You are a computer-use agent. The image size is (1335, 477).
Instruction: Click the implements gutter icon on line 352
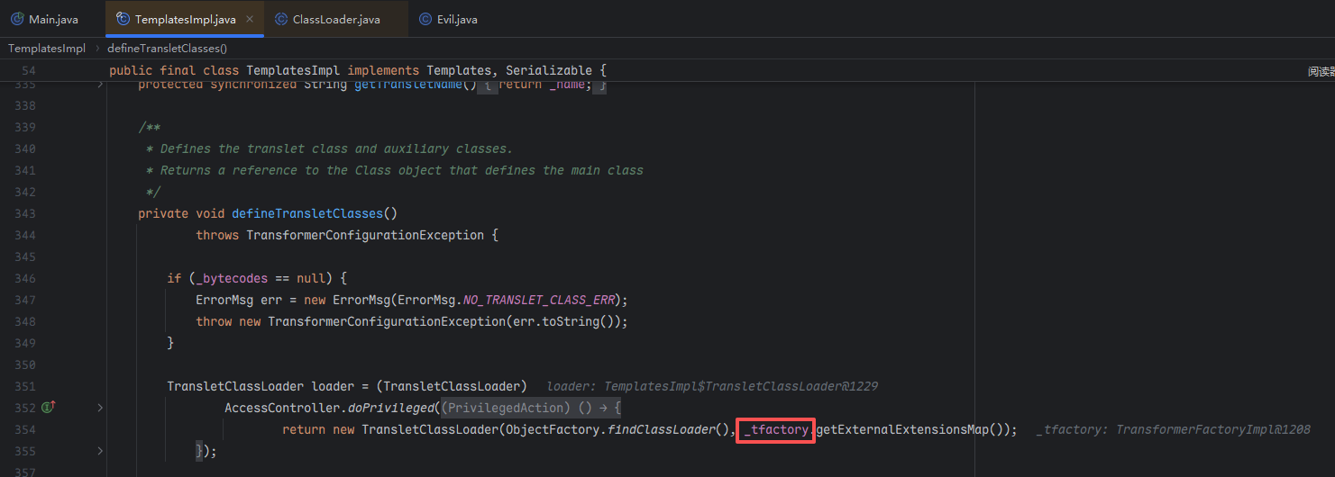(x=49, y=408)
